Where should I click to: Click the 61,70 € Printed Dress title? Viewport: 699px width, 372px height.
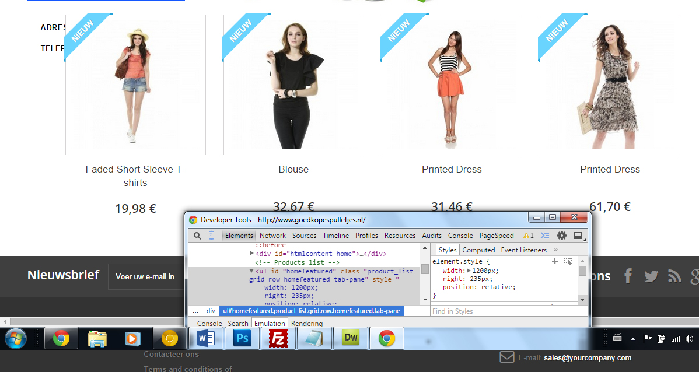pos(610,169)
